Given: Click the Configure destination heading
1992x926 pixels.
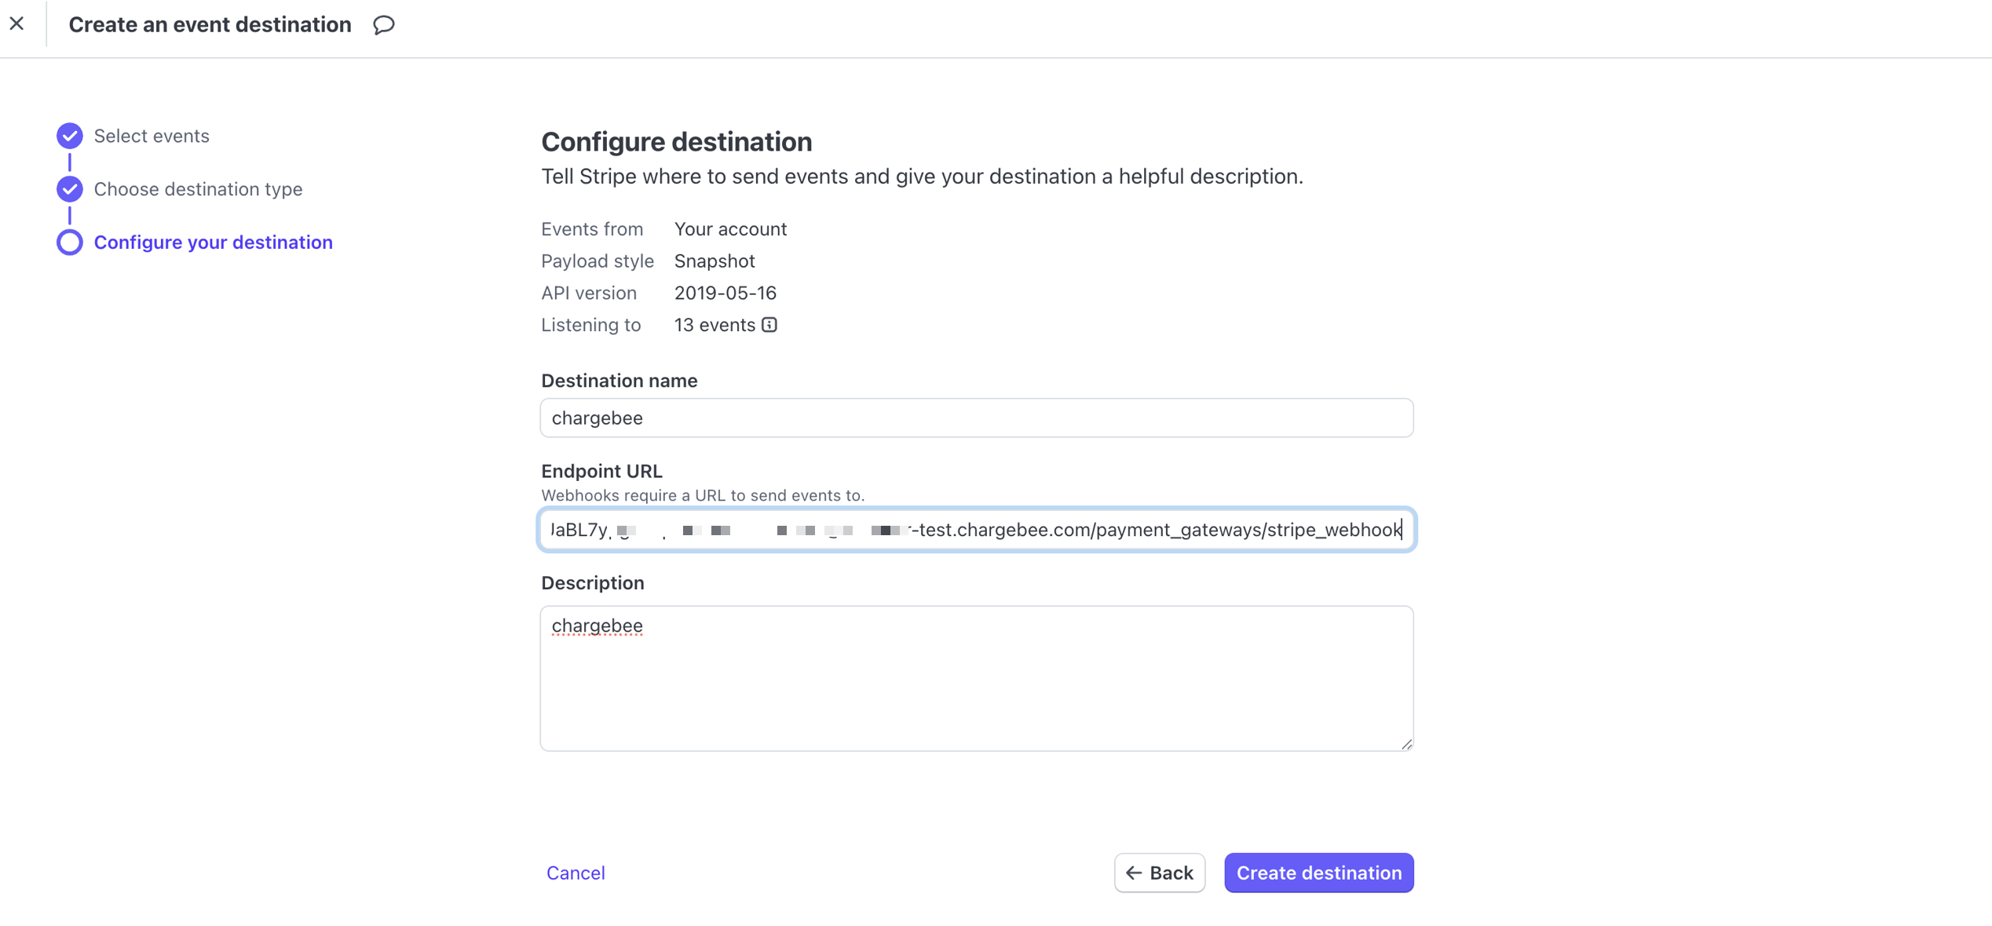Looking at the screenshot, I should pos(676,142).
